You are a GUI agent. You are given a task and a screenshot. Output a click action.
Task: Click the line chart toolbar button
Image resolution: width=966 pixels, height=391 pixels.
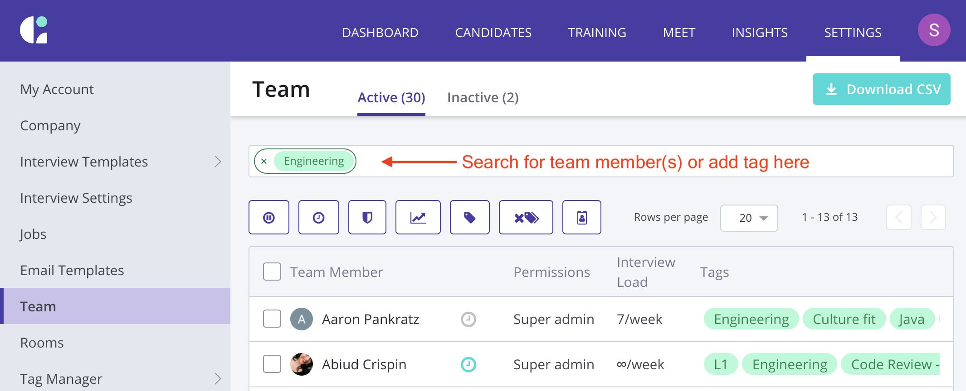click(x=418, y=218)
